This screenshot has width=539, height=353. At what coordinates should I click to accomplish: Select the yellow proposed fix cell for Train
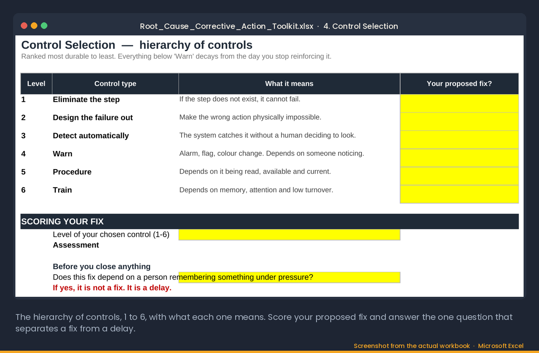pyautogui.click(x=459, y=194)
